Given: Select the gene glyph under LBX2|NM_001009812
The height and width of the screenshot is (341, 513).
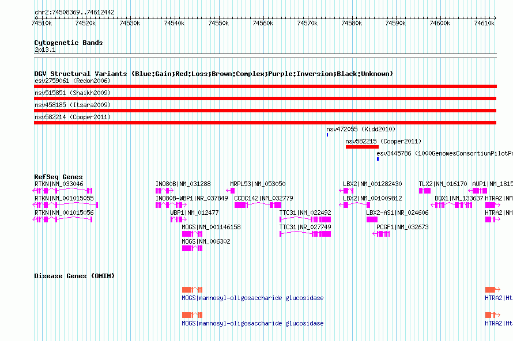Looking at the screenshot, I should click(x=354, y=205).
